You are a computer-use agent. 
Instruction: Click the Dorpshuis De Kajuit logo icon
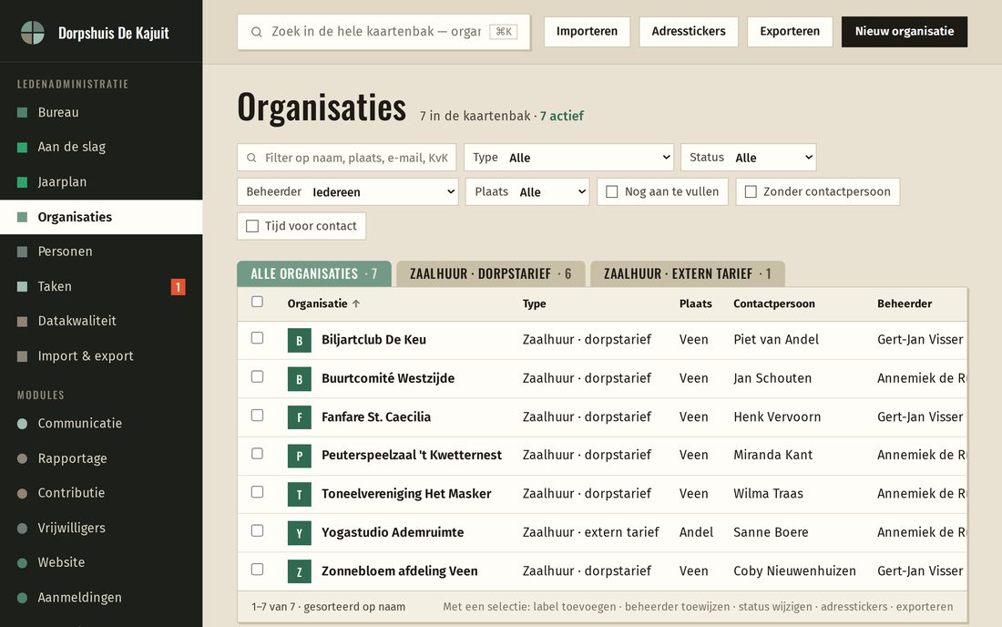click(x=33, y=33)
